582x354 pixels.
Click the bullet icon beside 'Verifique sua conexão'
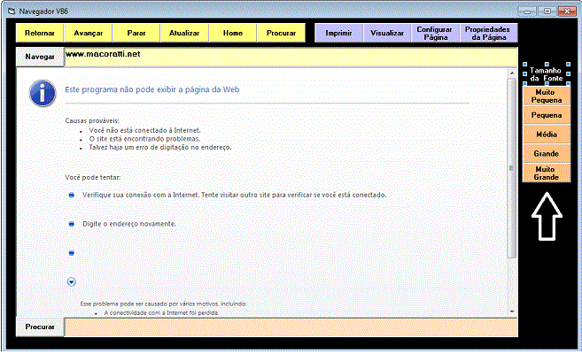(71, 195)
